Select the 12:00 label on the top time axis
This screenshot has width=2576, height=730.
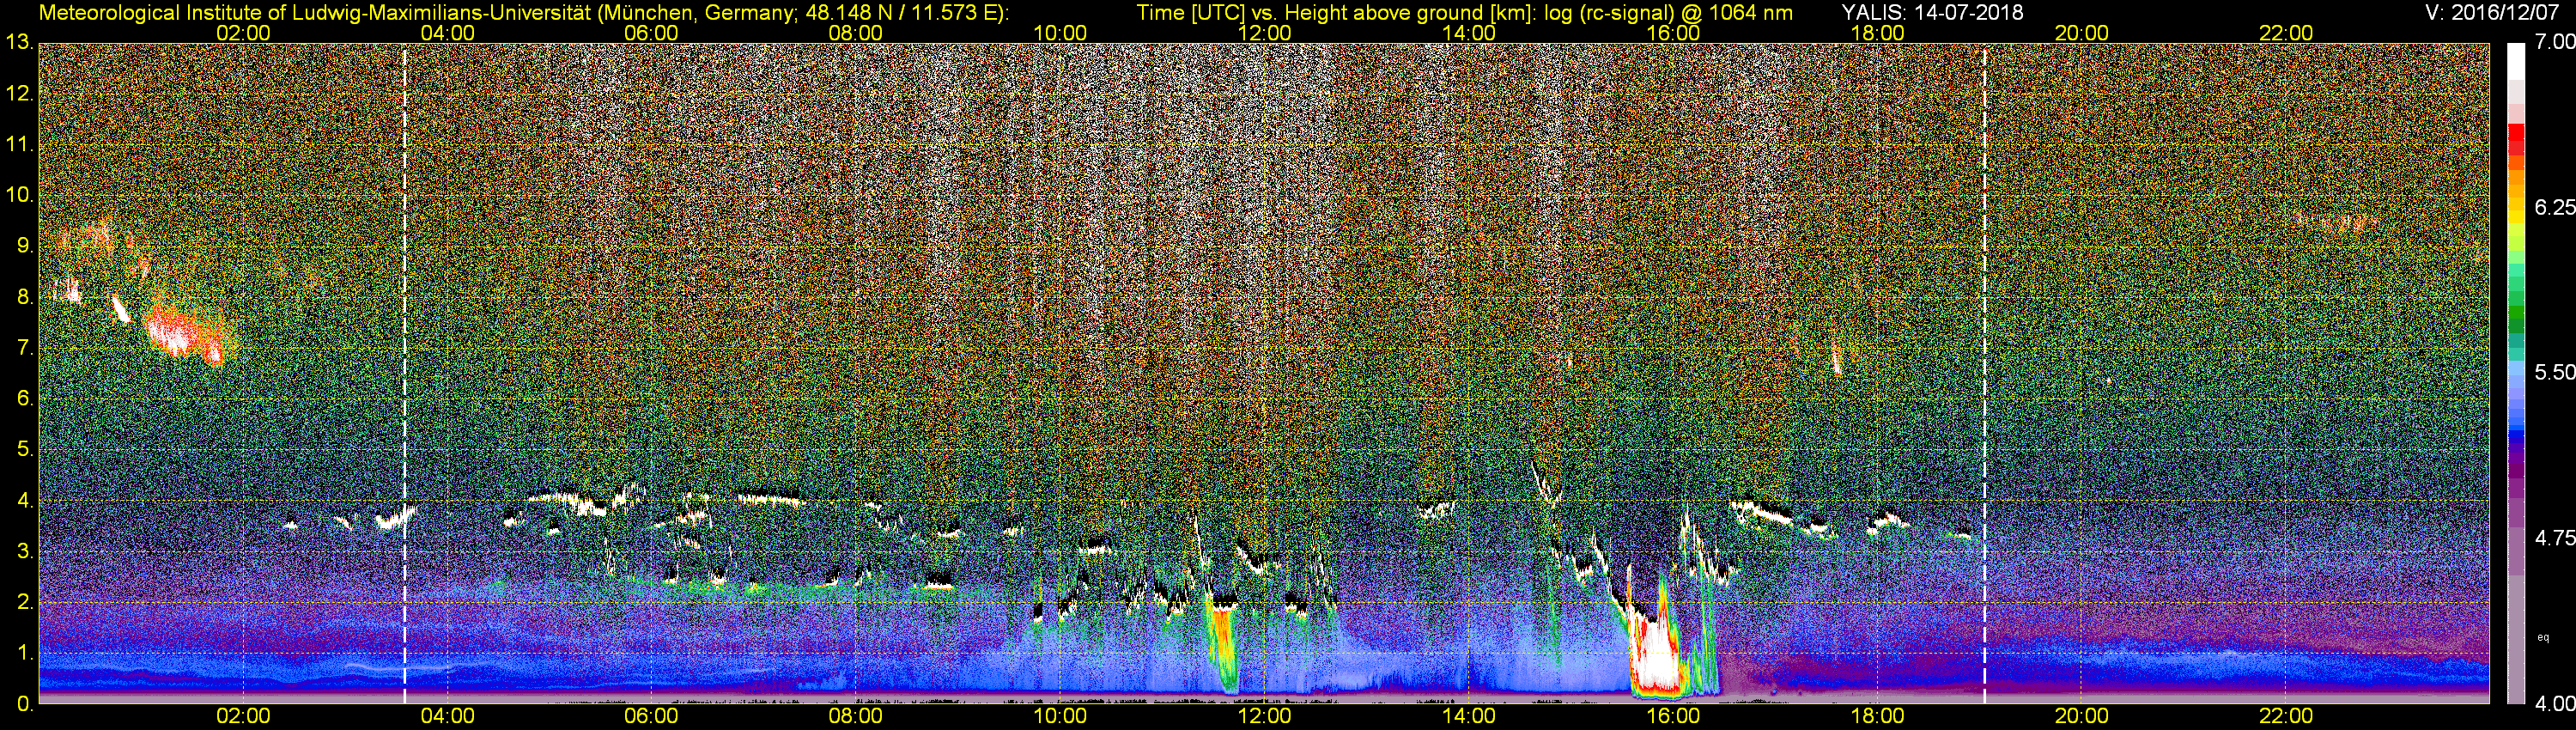click(x=1264, y=33)
